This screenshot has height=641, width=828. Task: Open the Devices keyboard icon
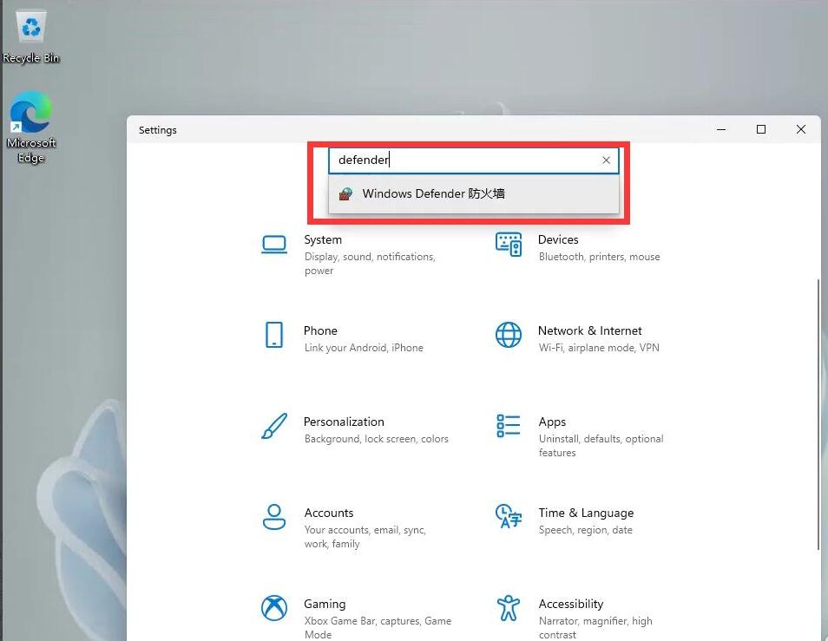pos(509,245)
